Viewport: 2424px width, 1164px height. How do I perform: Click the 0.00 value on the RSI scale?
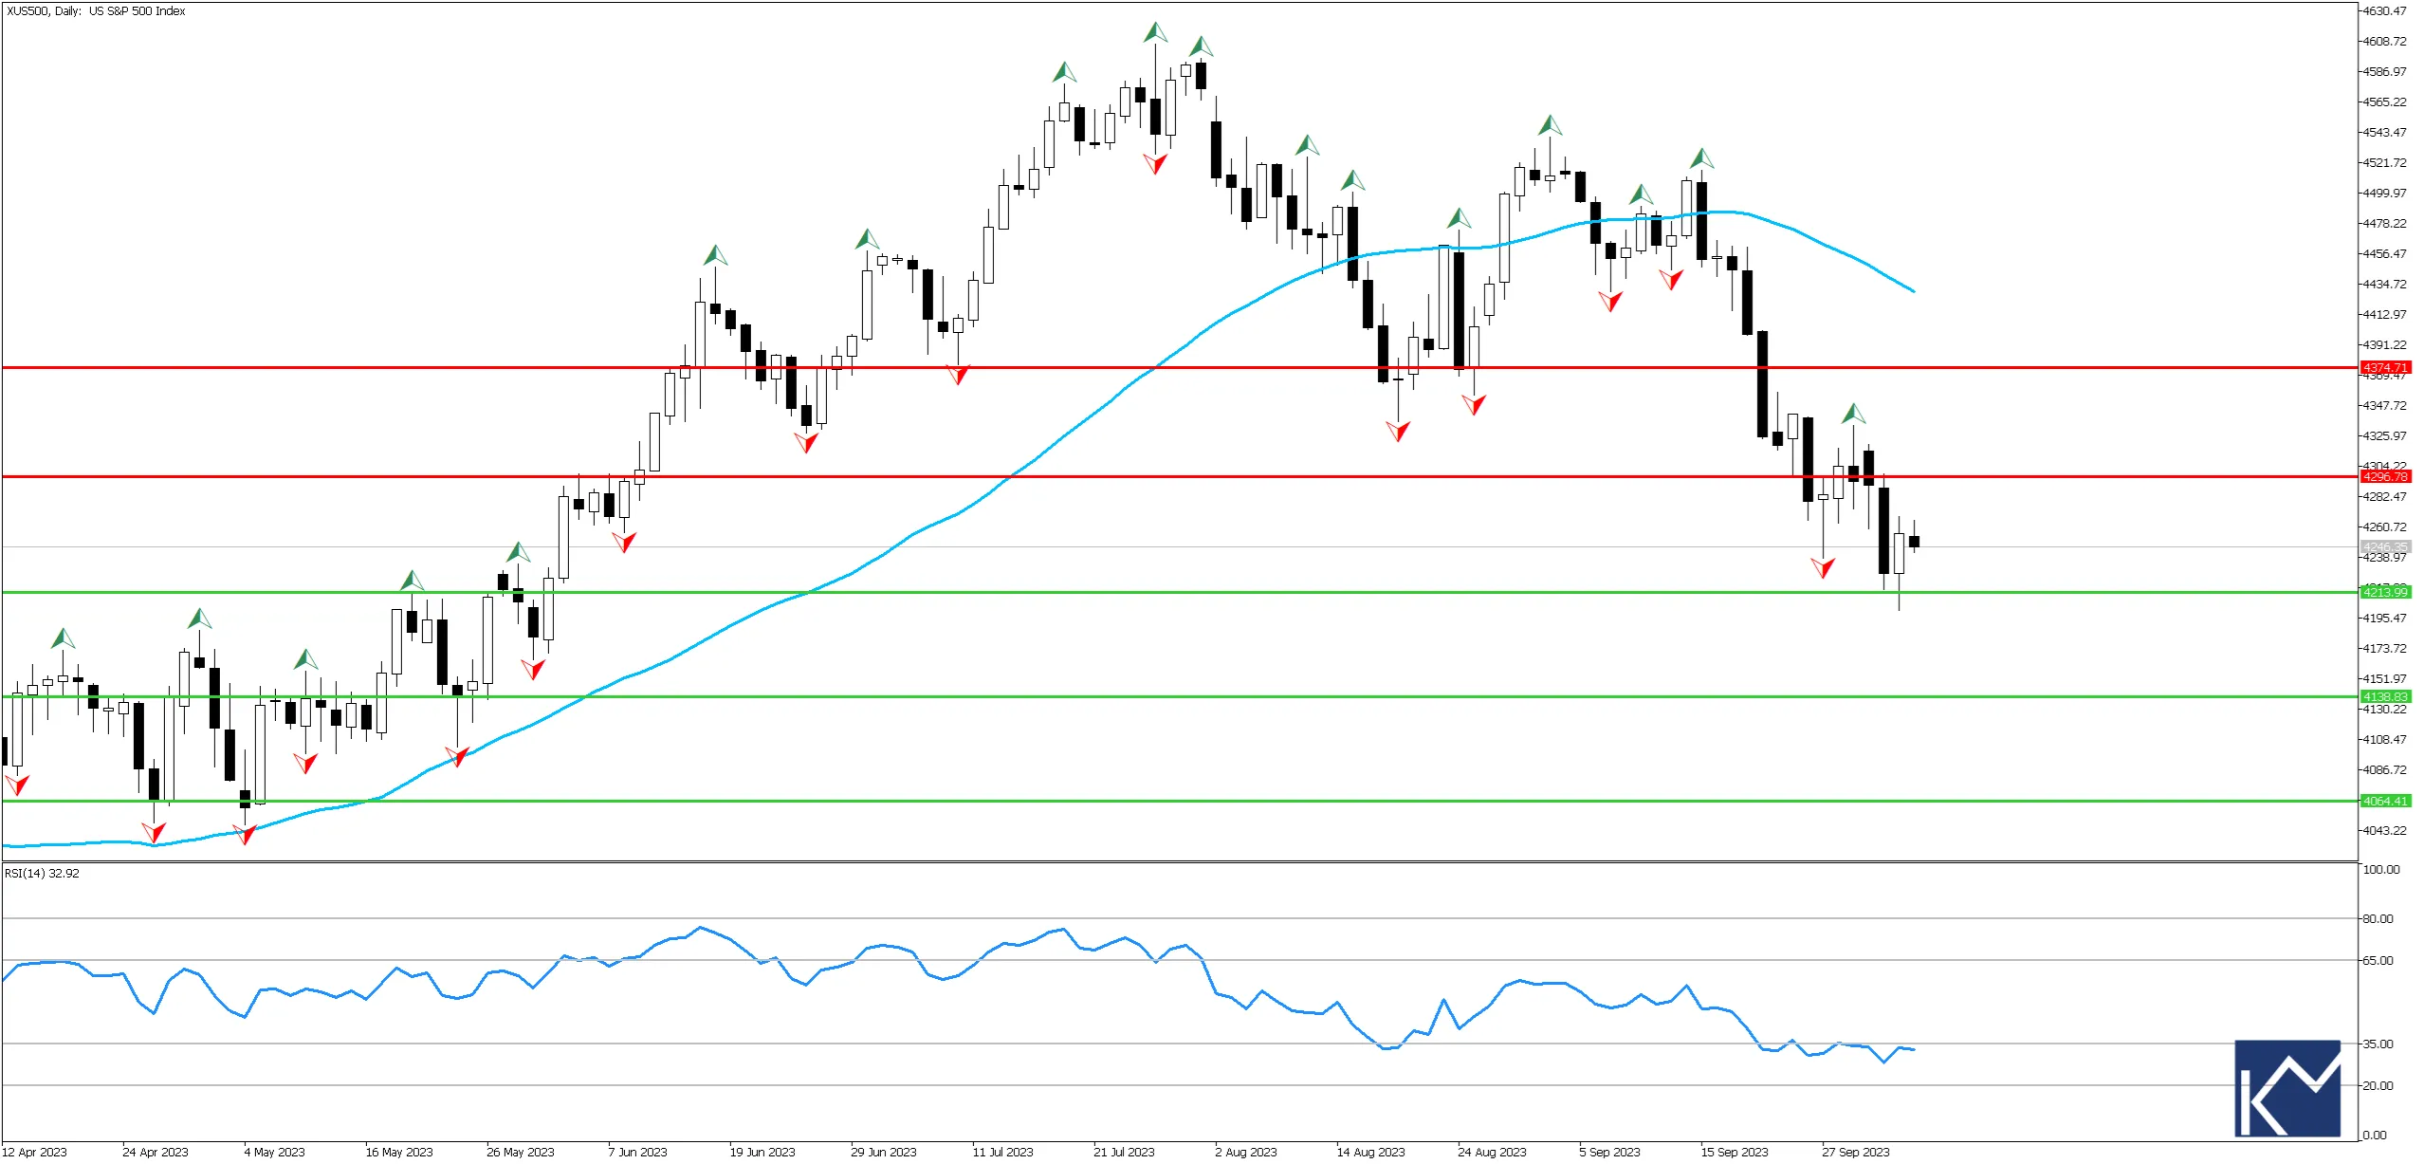(x=2375, y=1136)
